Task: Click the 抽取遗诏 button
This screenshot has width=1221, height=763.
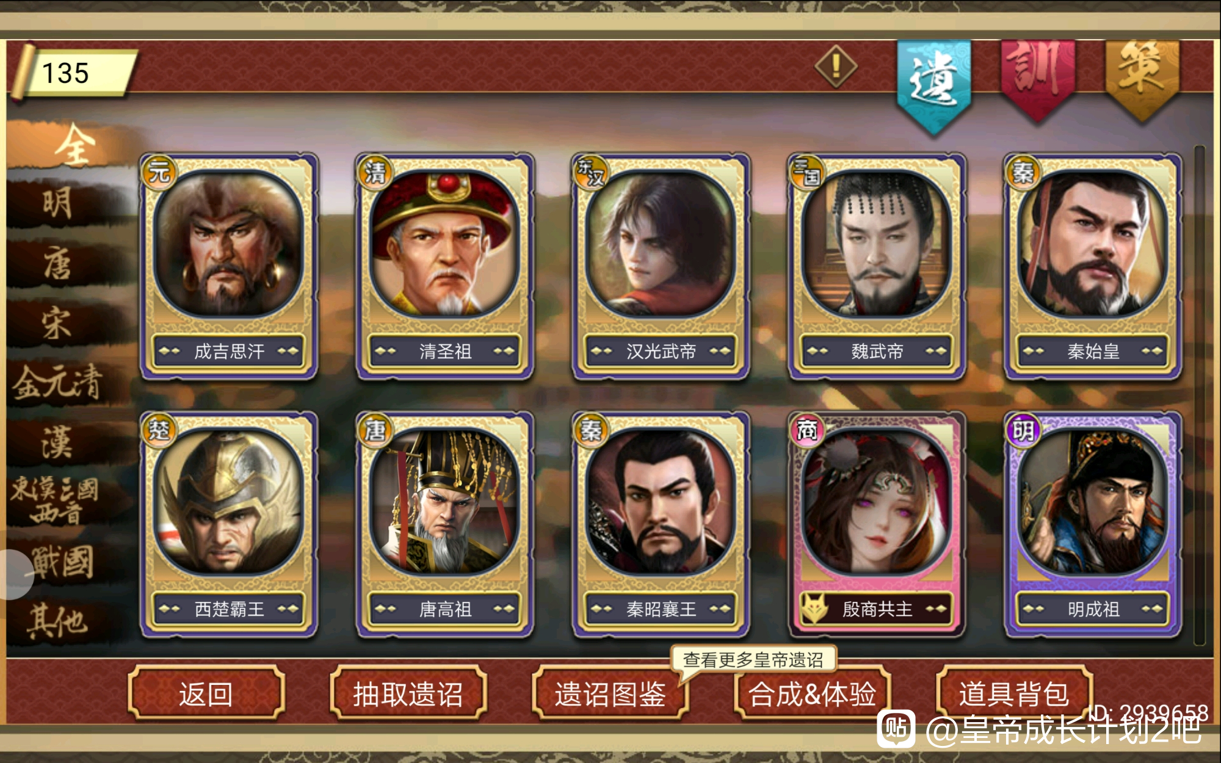Action: pos(408,694)
